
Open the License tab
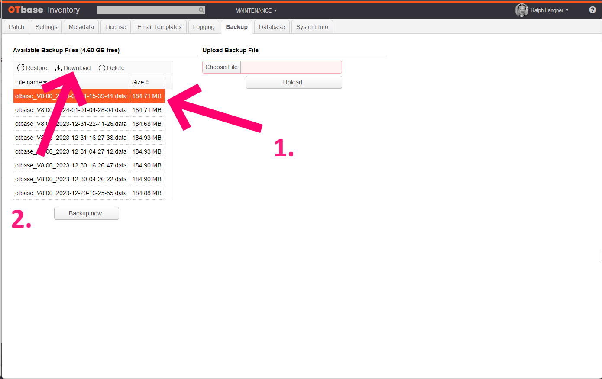coord(116,27)
